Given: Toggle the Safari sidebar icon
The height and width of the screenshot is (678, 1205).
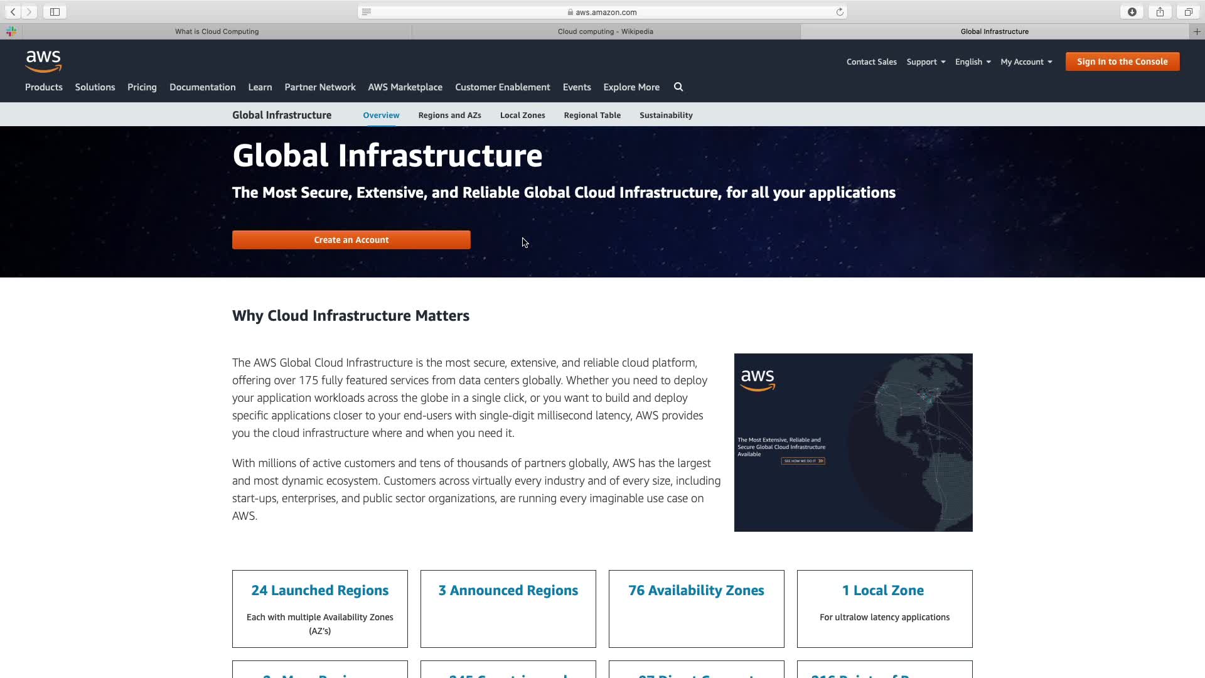Looking at the screenshot, I should pyautogui.click(x=55, y=12).
